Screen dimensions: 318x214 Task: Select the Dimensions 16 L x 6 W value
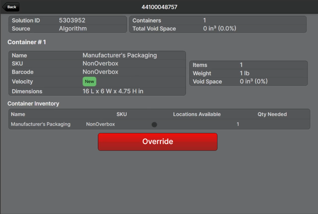click(113, 91)
